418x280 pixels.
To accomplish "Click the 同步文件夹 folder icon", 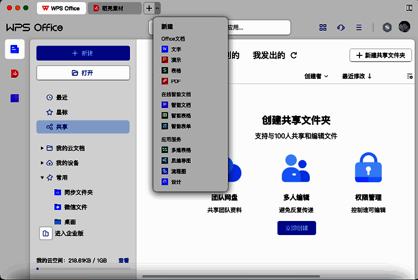I will (x=58, y=192).
